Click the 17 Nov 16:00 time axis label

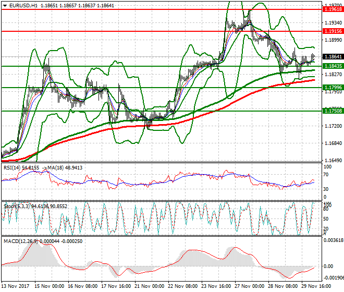tap(116, 286)
